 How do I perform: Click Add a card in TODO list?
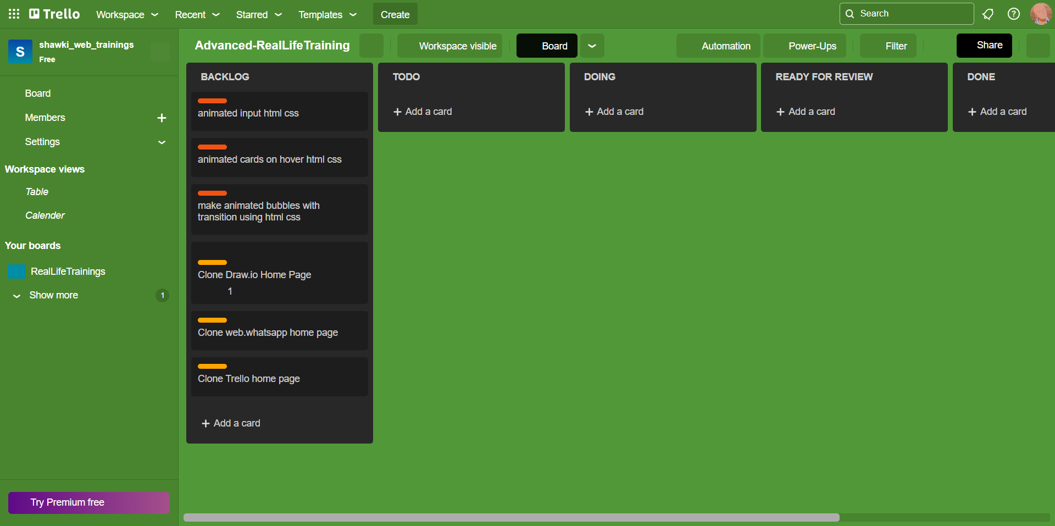coord(423,112)
